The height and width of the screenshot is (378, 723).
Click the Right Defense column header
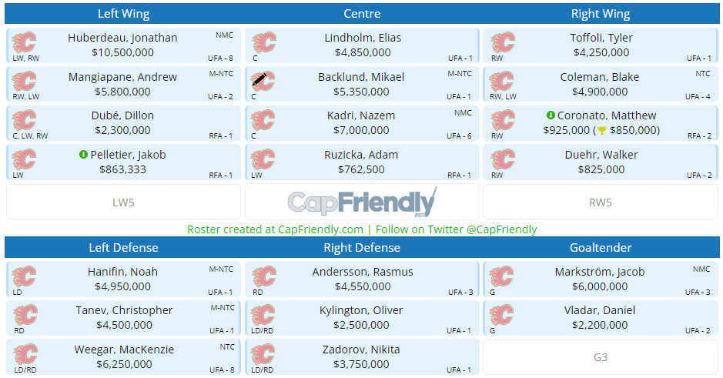coord(362,248)
